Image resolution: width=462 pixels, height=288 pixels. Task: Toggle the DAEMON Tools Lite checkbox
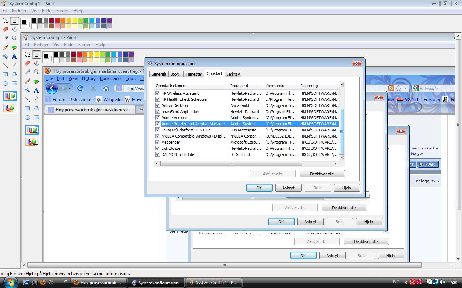157,154
